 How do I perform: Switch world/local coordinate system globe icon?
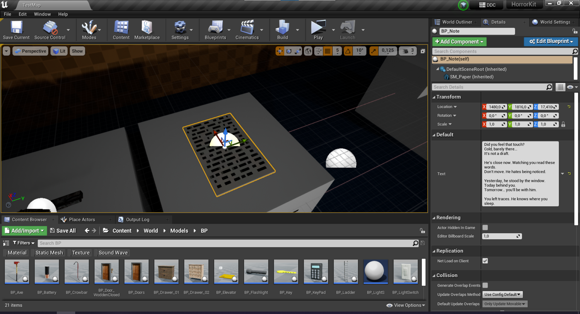pos(308,51)
